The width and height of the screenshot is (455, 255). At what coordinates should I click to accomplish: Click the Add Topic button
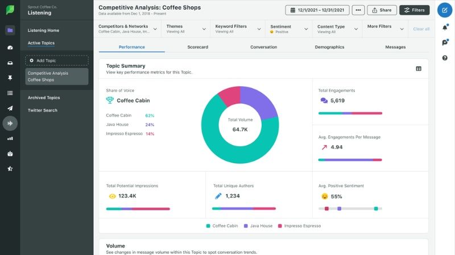click(x=57, y=61)
